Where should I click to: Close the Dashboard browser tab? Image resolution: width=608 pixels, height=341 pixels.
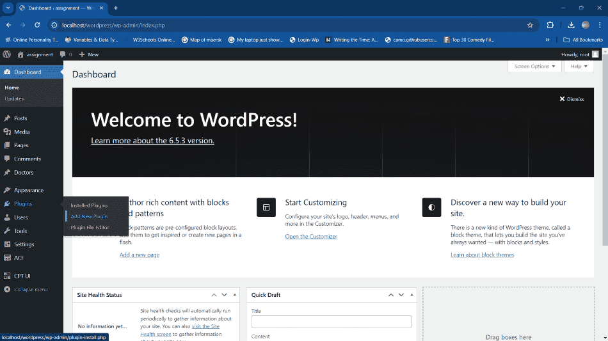[102, 8]
